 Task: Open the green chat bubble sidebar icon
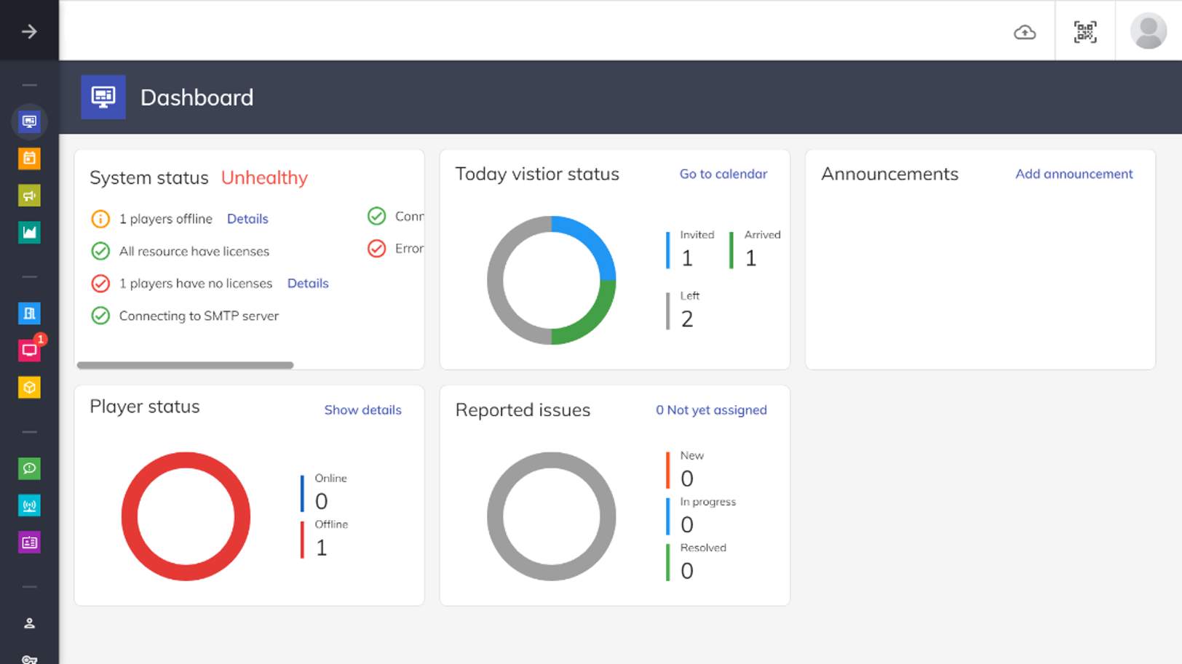coord(29,468)
